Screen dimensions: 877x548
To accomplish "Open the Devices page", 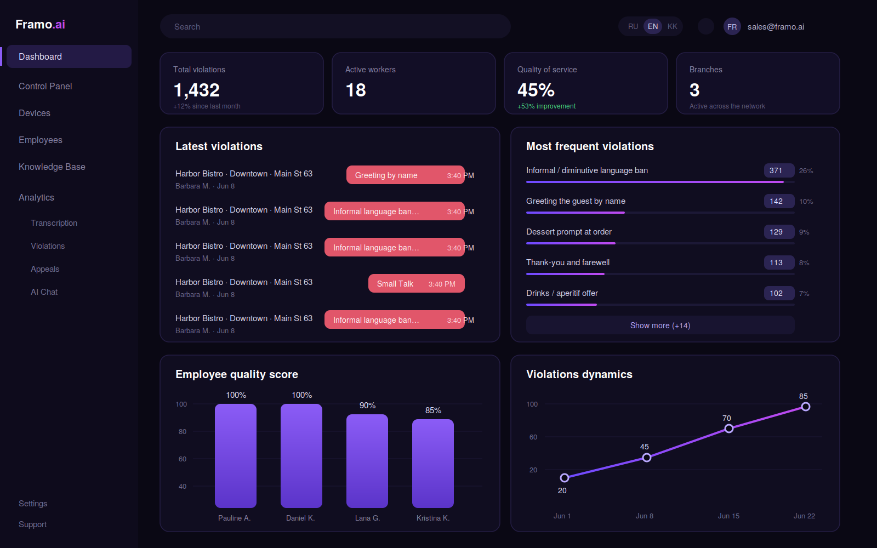I will coord(35,113).
